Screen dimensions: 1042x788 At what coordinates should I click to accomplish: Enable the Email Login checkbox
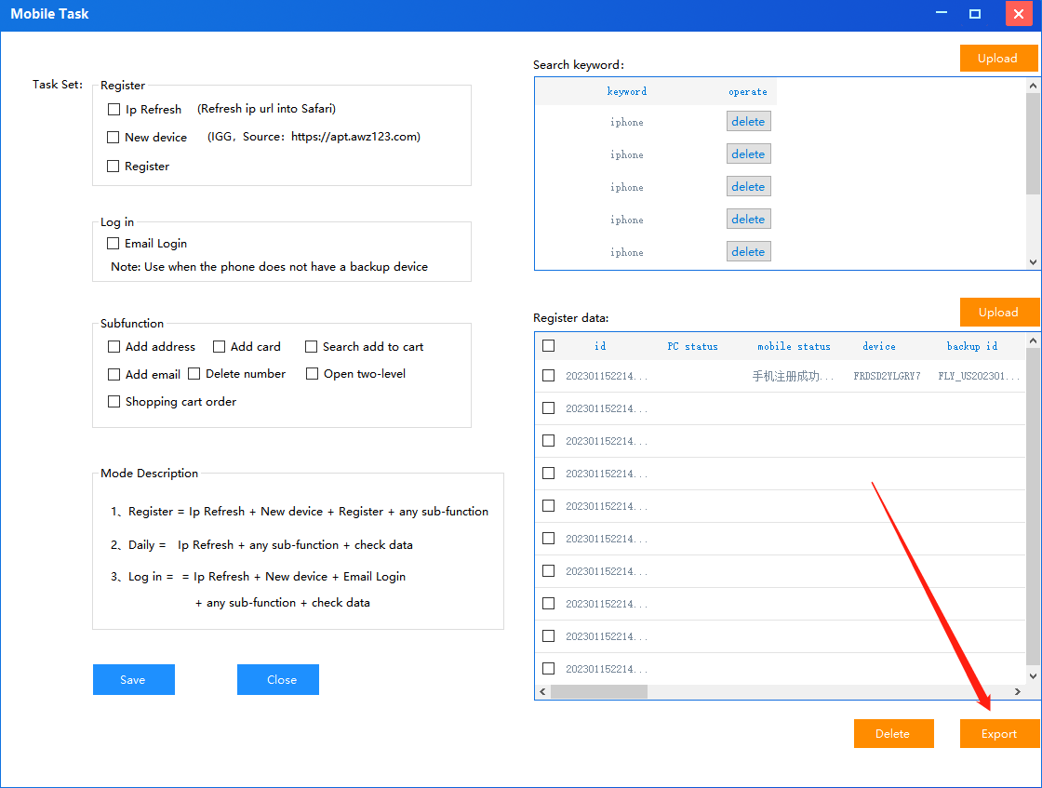[113, 243]
